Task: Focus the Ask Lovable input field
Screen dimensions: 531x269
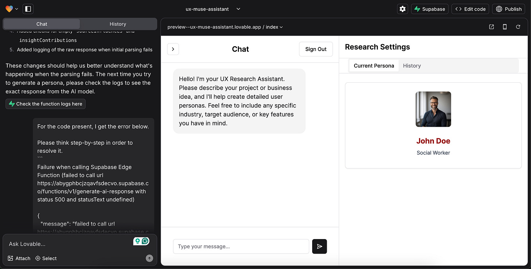Action: (69, 244)
